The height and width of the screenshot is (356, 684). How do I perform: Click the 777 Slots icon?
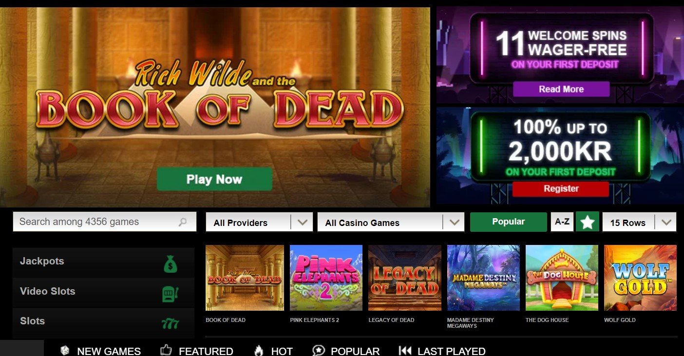click(170, 323)
